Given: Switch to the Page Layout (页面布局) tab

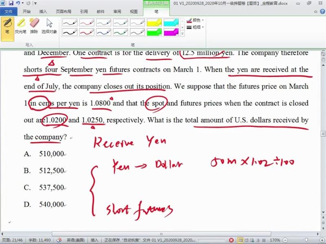Looking at the screenshot, I should 64,12.
